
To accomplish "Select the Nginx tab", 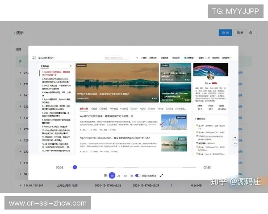I will click(x=143, y=109).
